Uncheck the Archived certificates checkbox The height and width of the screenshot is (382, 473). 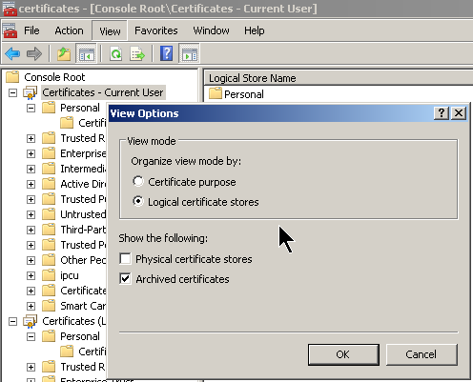click(x=125, y=279)
